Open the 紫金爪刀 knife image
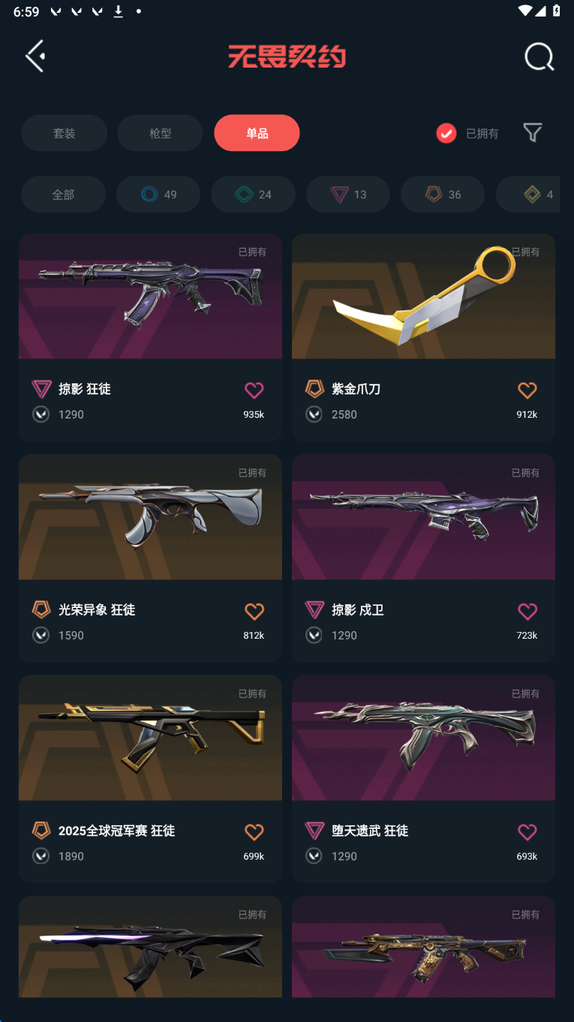The width and height of the screenshot is (574, 1022). pos(423,296)
